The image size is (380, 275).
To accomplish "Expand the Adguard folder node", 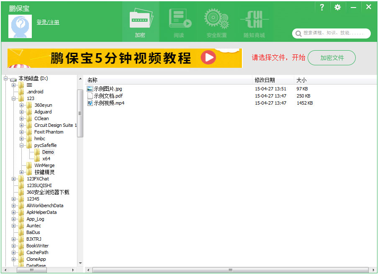I will point(22,112).
